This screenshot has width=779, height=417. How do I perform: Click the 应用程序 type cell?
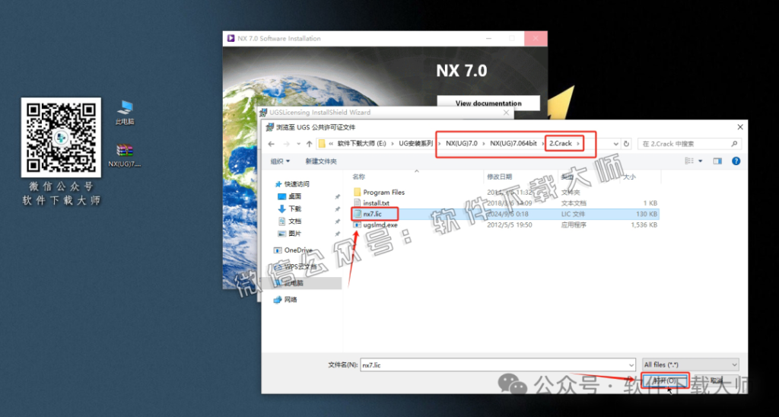(574, 224)
